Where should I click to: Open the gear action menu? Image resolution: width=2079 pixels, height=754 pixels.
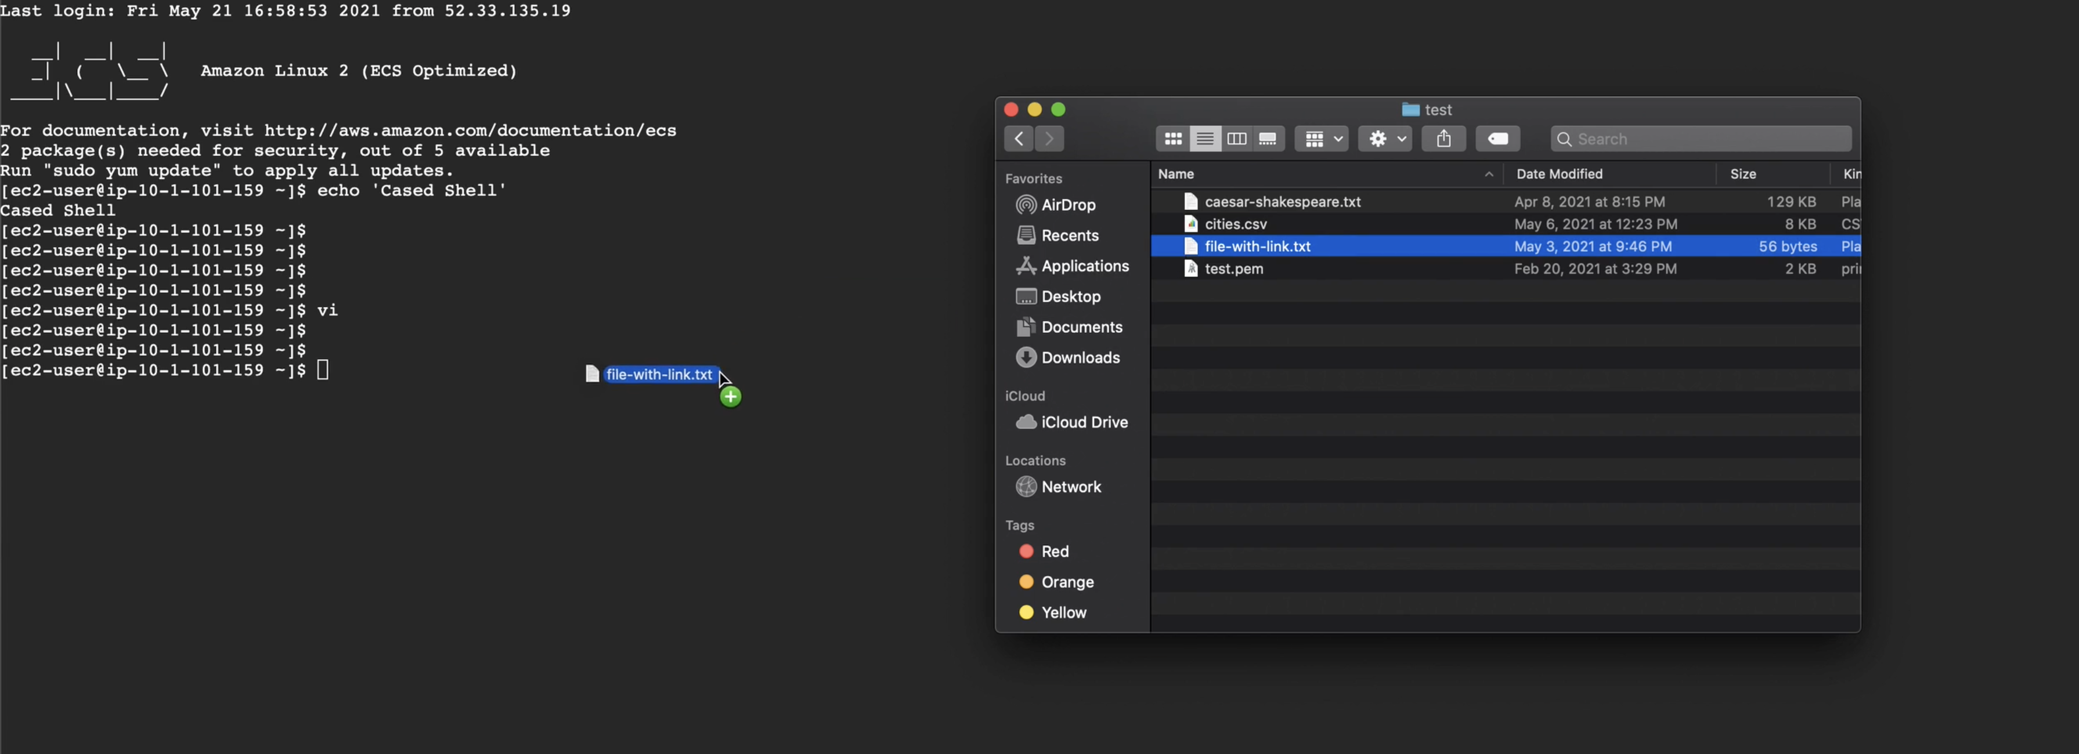1385,139
